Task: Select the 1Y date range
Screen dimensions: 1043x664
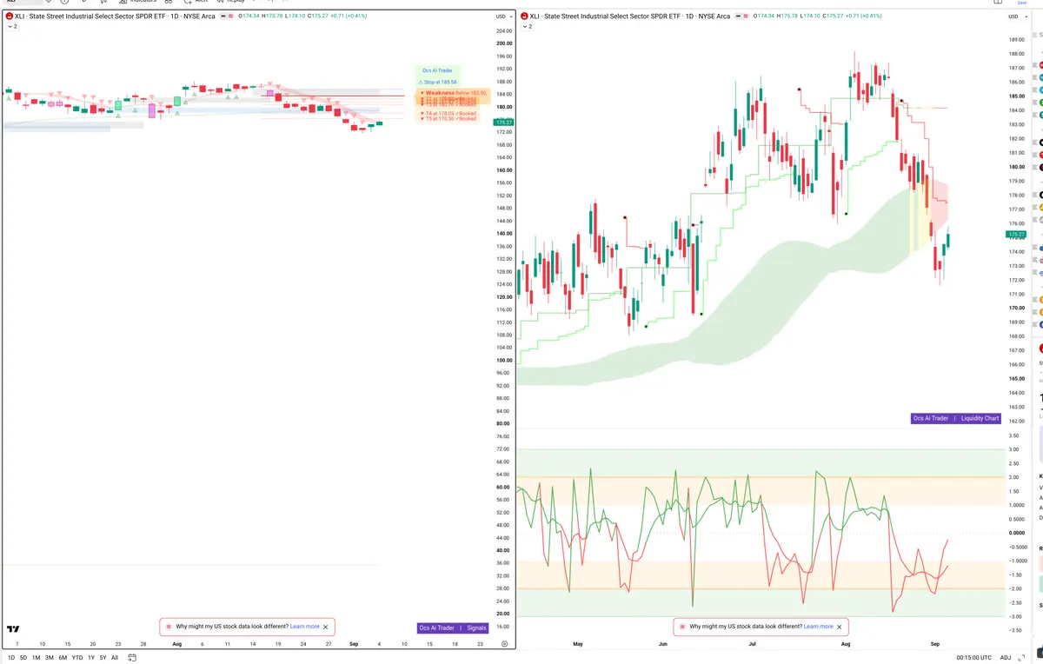Action: [x=91, y=658]
